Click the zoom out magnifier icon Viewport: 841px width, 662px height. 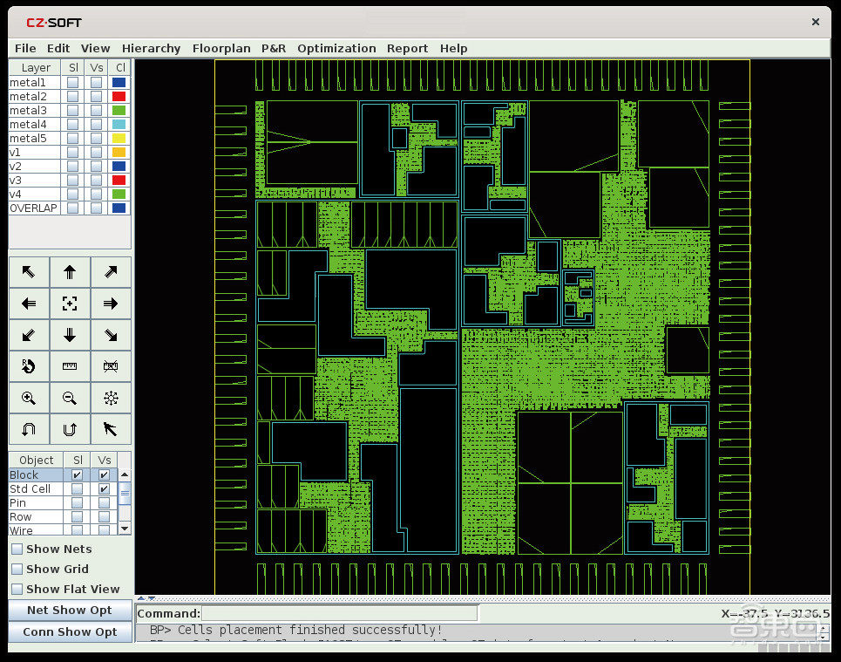click(x=70, y=398)
